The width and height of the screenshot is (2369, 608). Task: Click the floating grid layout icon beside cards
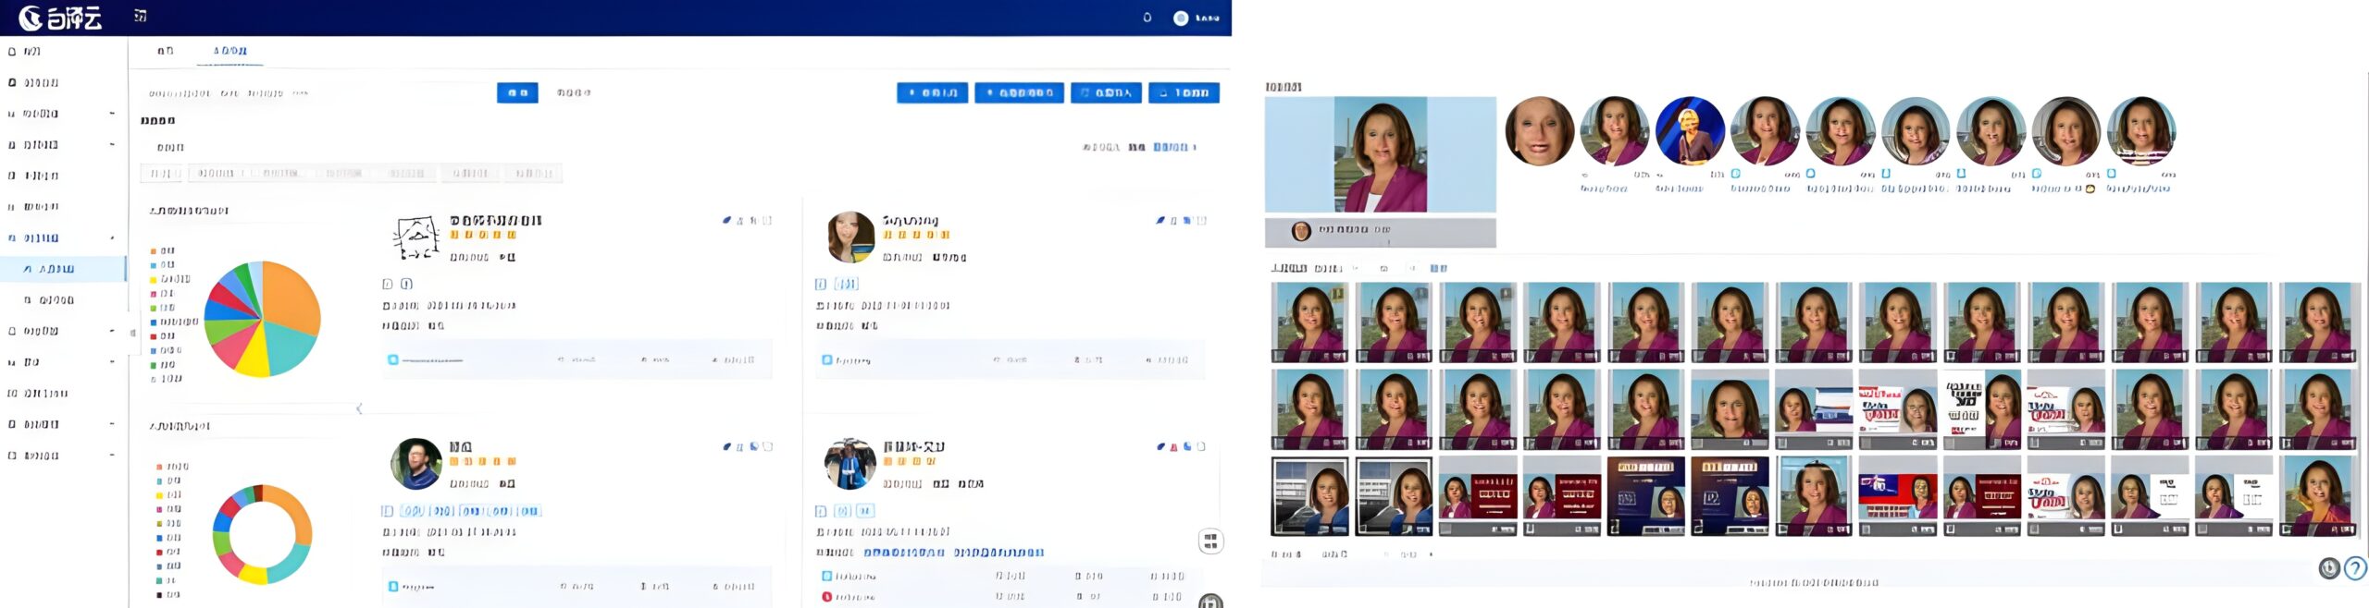click(x=1210, y=541)
